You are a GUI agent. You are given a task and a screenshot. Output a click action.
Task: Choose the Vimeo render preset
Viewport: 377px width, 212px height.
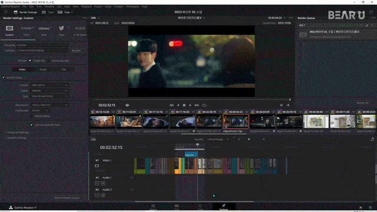pos(44,28)
